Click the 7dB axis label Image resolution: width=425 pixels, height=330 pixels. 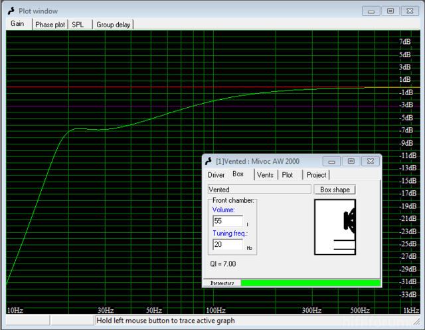click(x=405, y=42)
